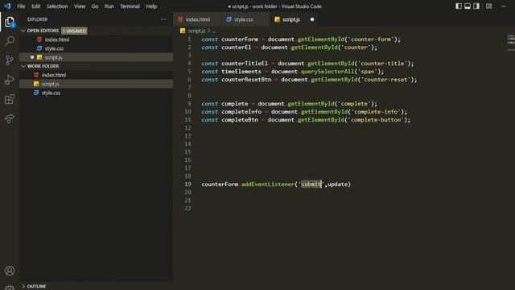
Task: Click 'counterResetBtn' on line 6
Action: coord(246,80)
